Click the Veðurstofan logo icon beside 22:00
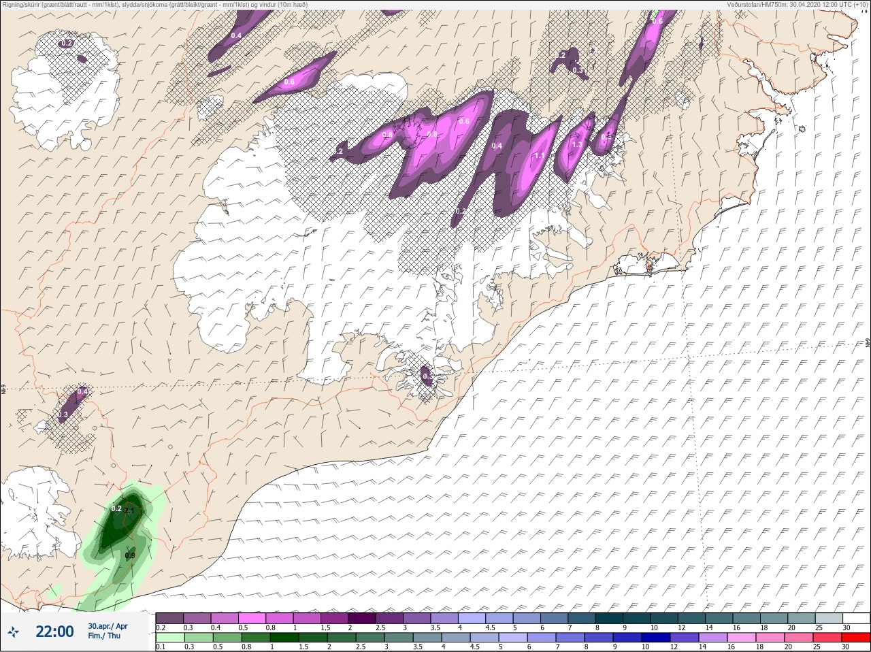This screenshot has height=652, width=871. [x=13, y=631]
